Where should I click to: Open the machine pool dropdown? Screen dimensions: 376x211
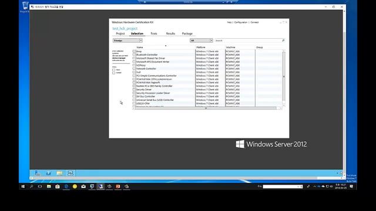coord(127,40)
